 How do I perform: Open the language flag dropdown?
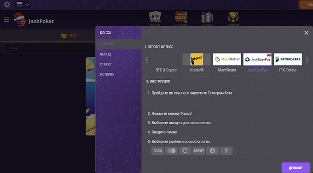pos(23,5)
